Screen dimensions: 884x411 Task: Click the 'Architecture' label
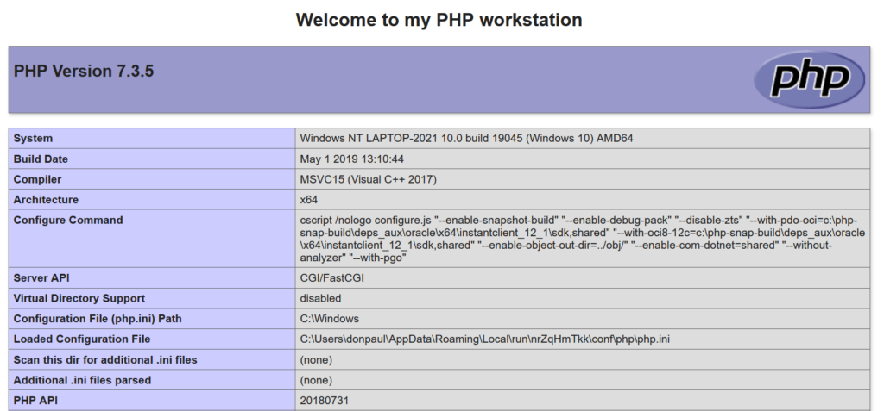(x=46, y=200)
